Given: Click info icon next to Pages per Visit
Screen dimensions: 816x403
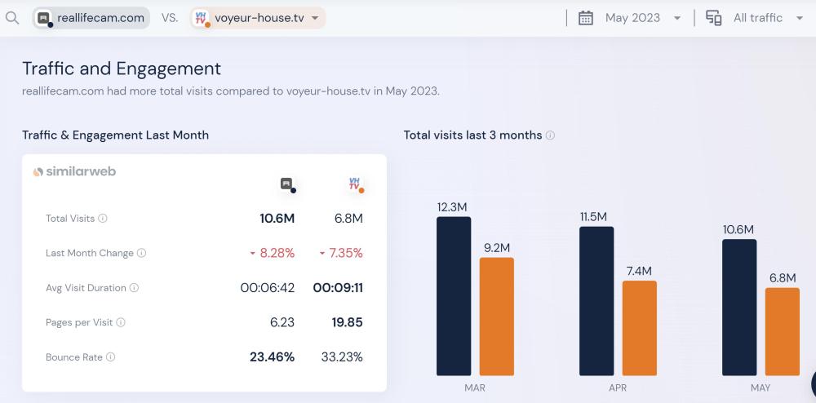Looking at the screenshot, I should [121, 322].
